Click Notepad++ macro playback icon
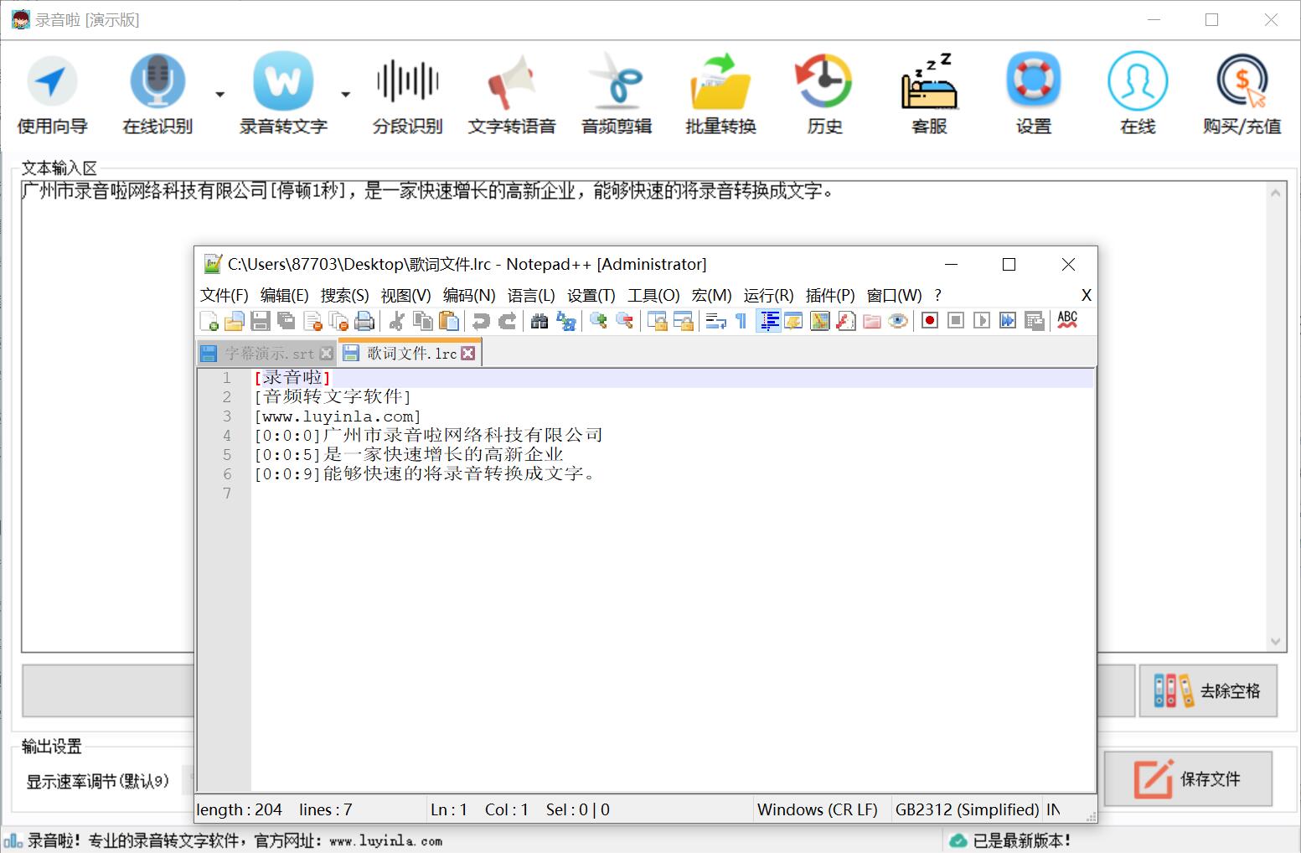1301x853 pixels. pos(982,321)
